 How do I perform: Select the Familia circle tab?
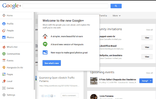(103, 15)
